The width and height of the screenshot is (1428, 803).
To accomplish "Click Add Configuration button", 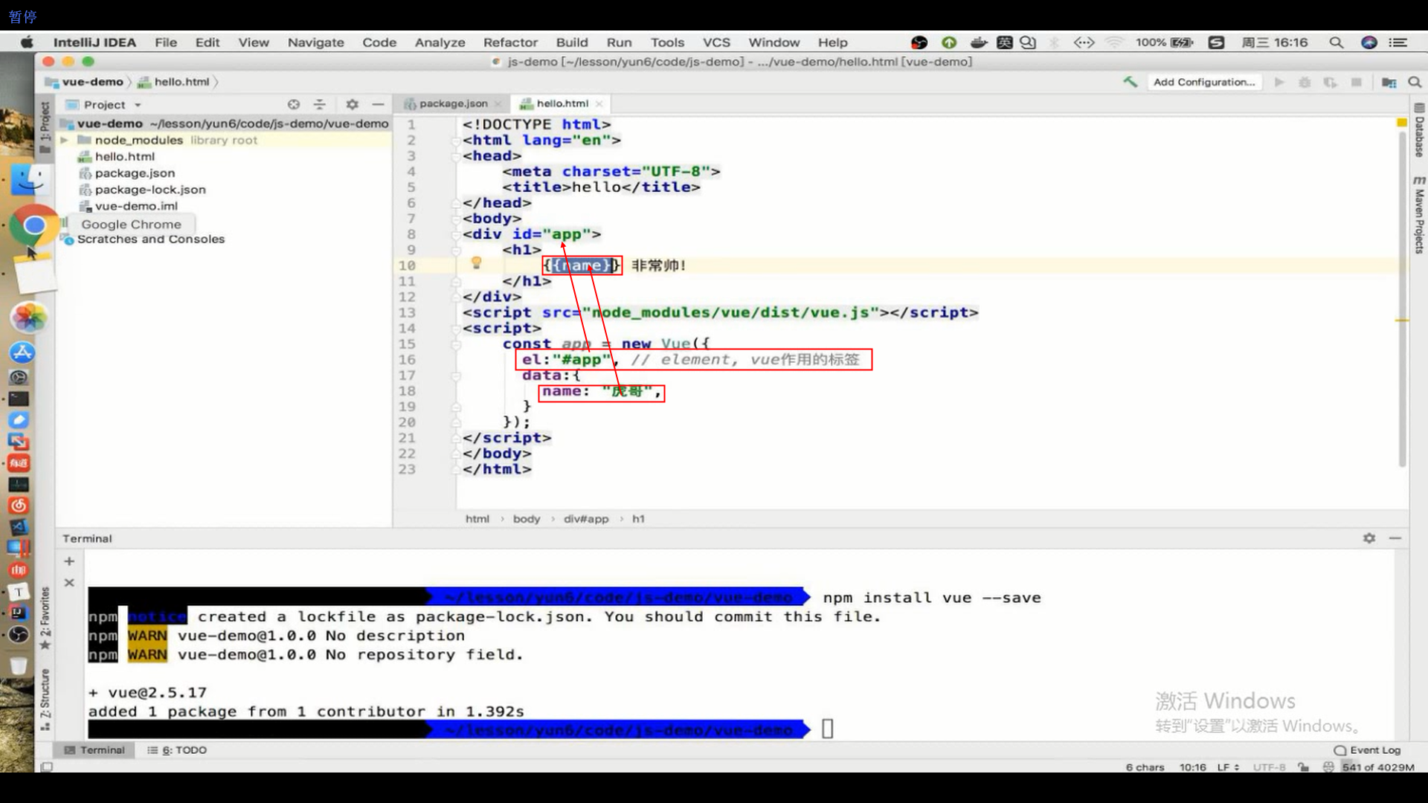I will pyautogui.click(x=1203, y=82).
